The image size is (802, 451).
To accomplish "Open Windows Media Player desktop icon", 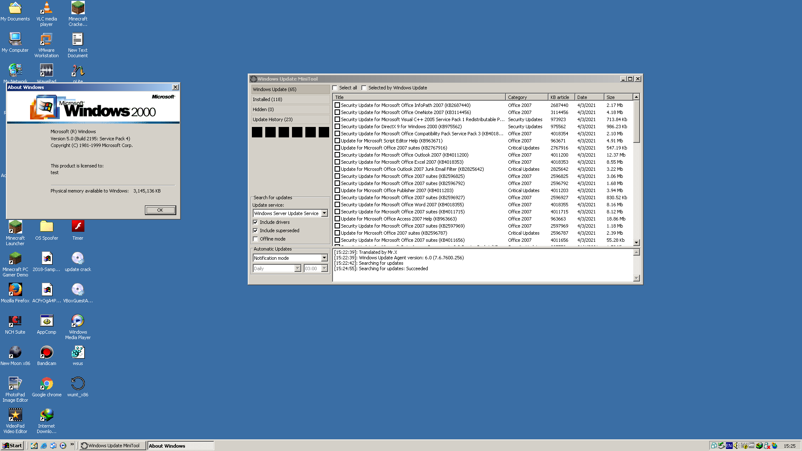I will pos(78,327).
